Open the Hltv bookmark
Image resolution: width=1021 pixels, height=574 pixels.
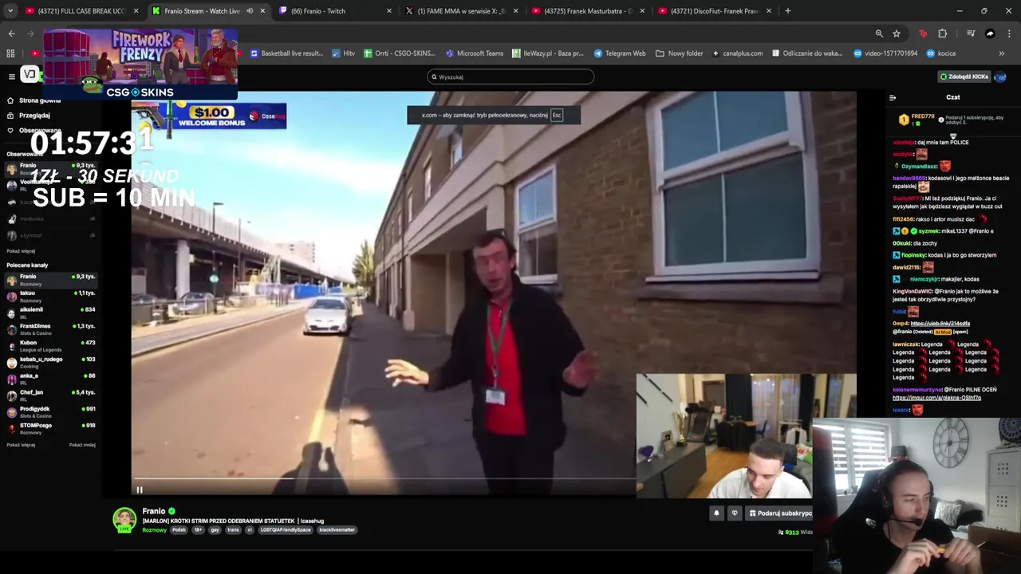[343, 53]
